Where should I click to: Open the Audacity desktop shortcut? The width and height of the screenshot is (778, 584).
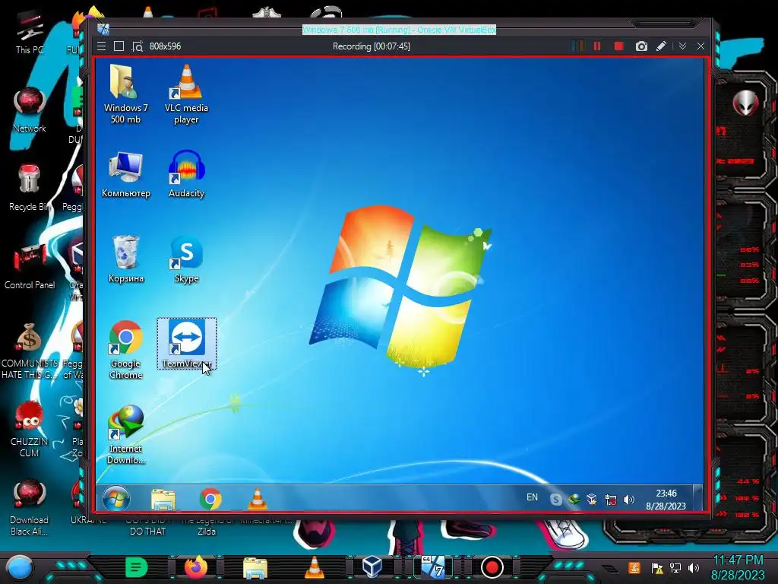(x=186, y=175)
